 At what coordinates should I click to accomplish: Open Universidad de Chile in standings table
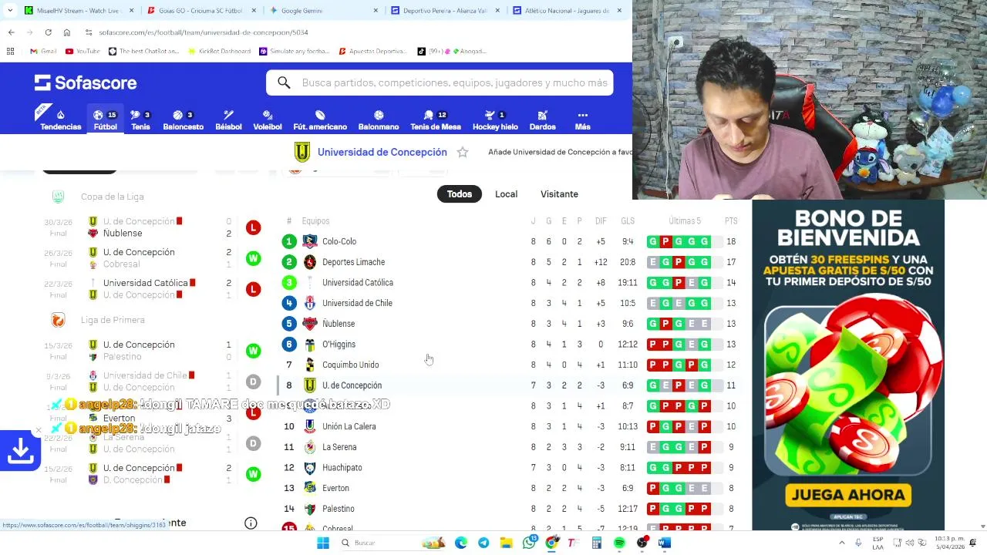(x=357, y=303)
